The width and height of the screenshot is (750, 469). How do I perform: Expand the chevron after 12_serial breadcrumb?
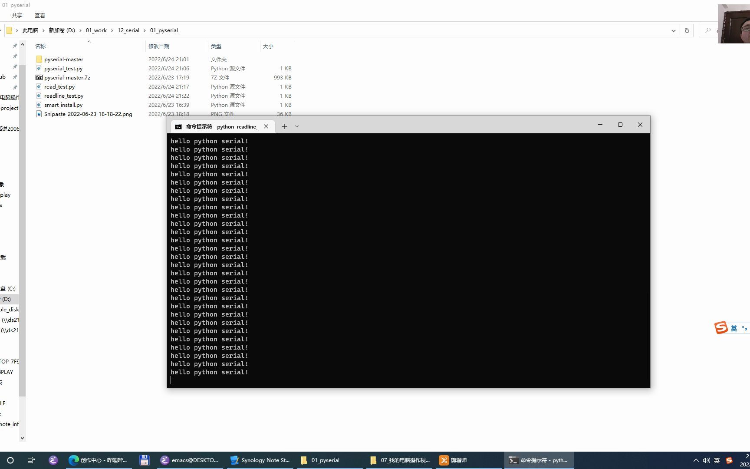(145, 30)
